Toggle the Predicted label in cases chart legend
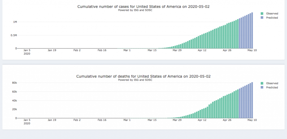Image resolution: width=287 pixels, height=139 pixels. 272,18
